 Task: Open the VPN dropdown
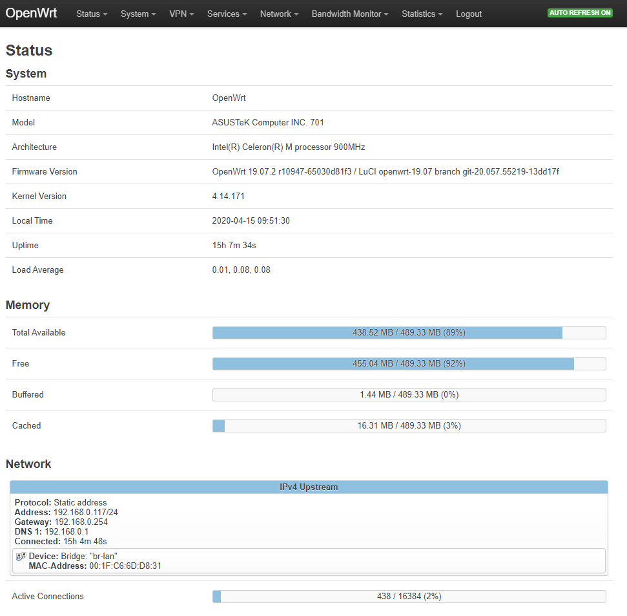pos(181,14)
